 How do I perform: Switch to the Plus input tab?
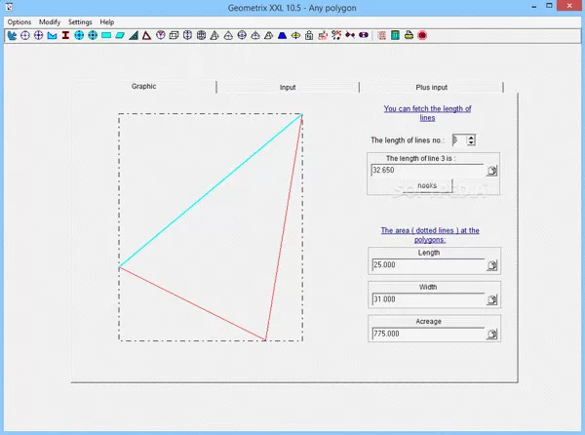[x=432, y=88]
